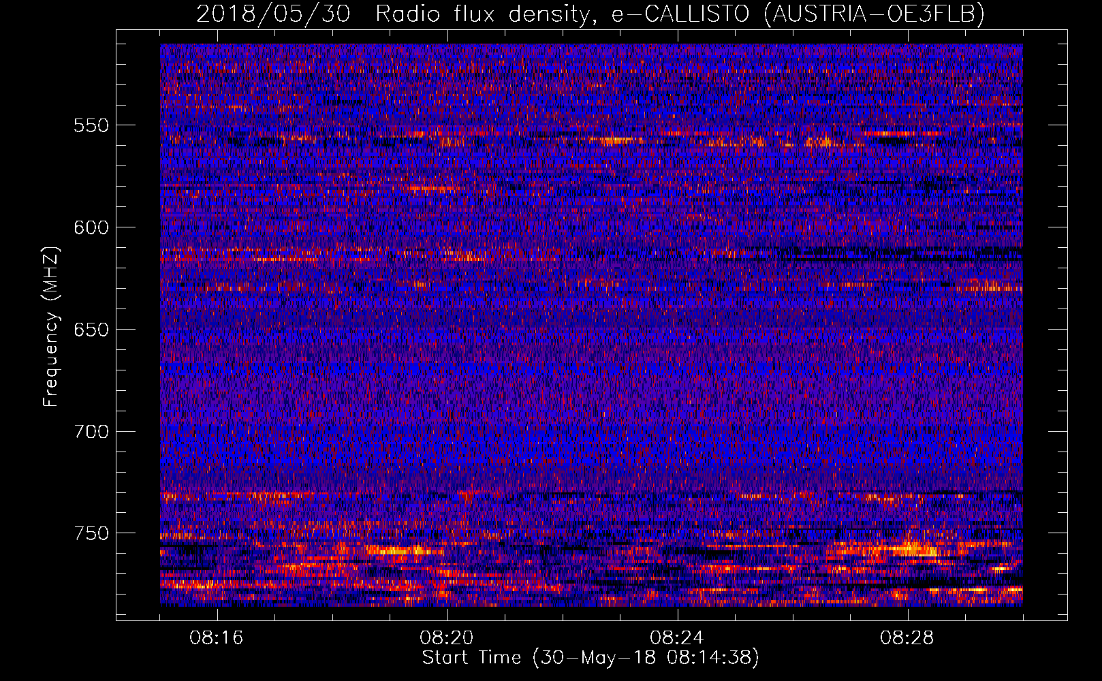
Task: Click the 'Start Time (30-May-18 08:14:38)' axis title
Action: [x=591, y=658]
